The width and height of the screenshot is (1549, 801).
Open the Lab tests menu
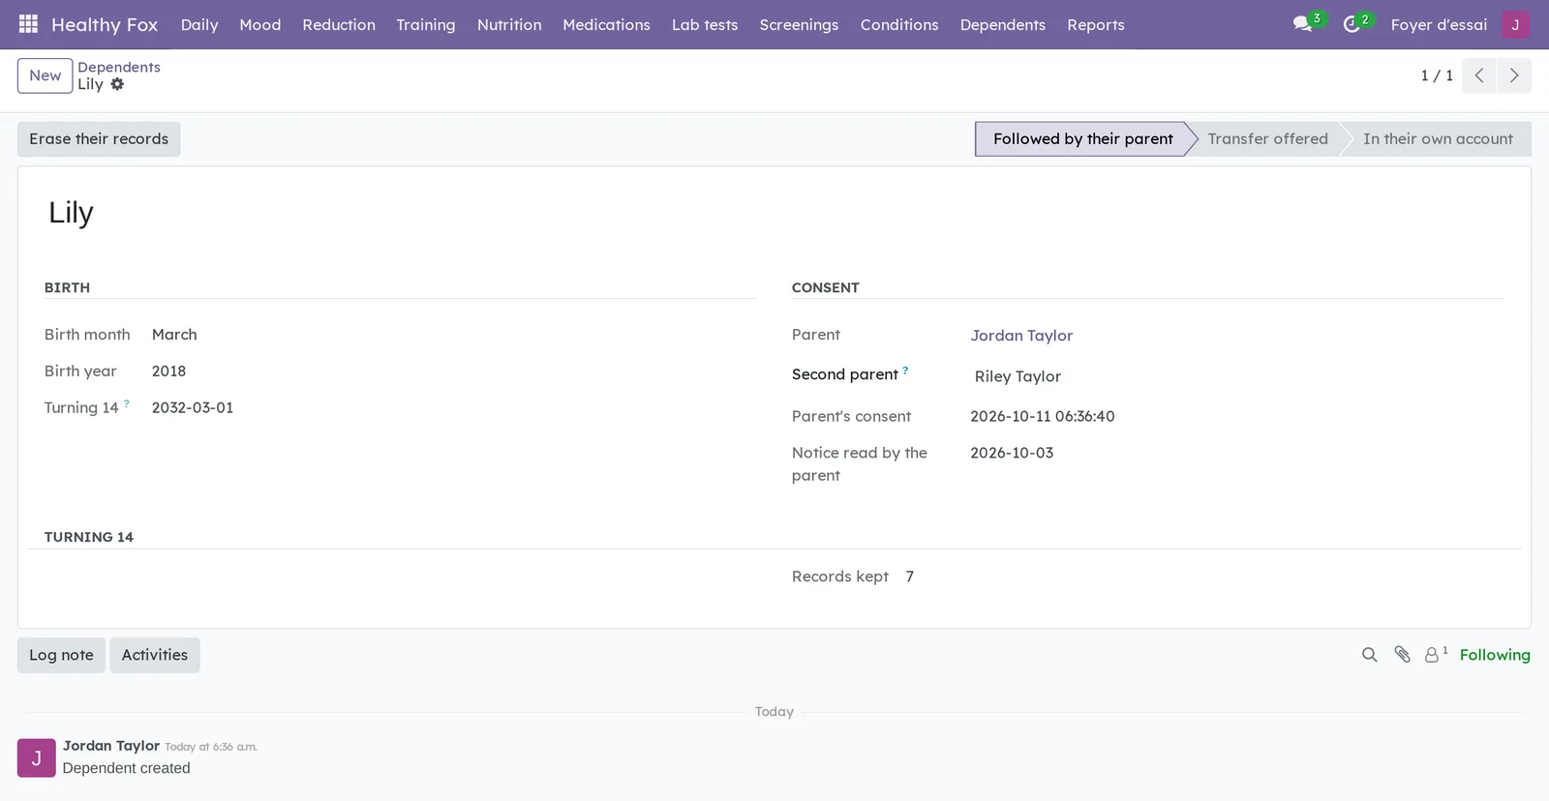[x=705, y=24]
